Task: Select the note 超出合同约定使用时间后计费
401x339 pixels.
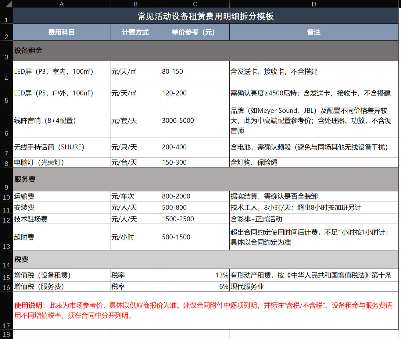Action: [314, 237]
